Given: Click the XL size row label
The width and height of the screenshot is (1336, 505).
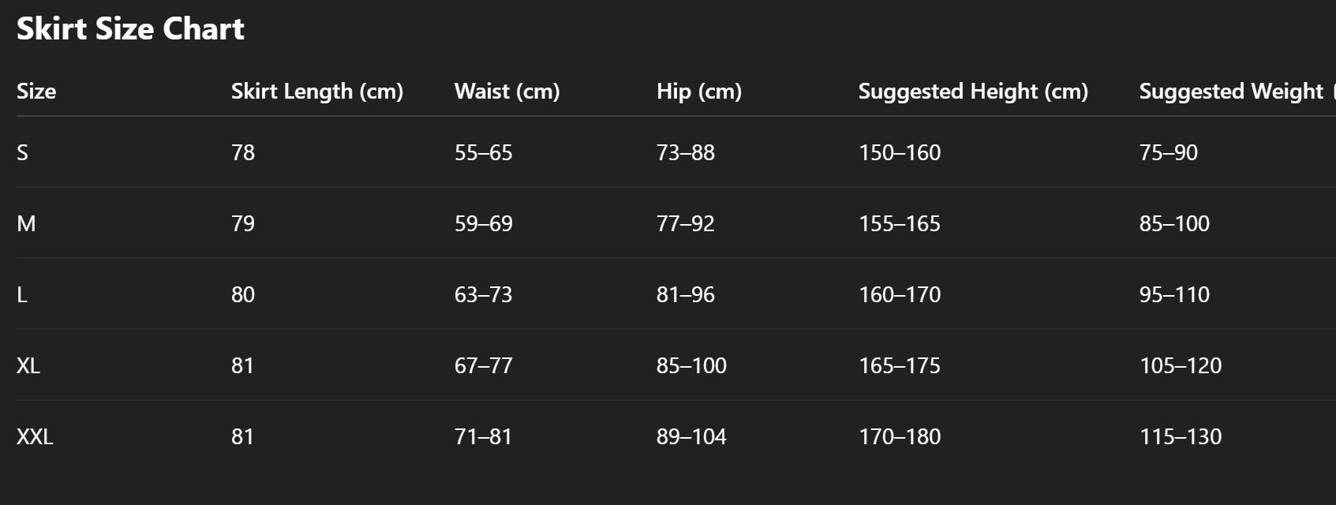Looking at the screenshot, I should [28, 365].
